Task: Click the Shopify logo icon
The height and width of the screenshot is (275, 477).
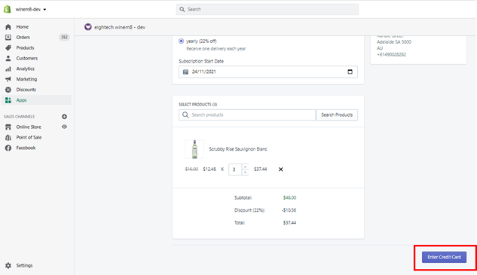Action: pos(7,9)
